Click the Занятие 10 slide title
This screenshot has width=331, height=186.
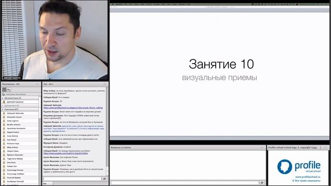(221, 64)
